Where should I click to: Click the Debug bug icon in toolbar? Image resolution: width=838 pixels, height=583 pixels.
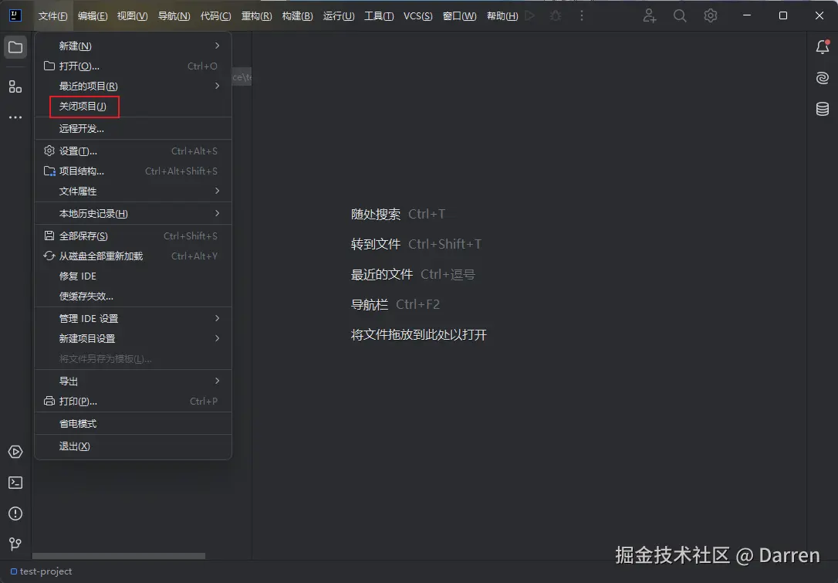[556, 15]
